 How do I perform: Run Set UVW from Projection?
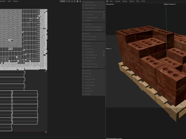coord(92,12)
